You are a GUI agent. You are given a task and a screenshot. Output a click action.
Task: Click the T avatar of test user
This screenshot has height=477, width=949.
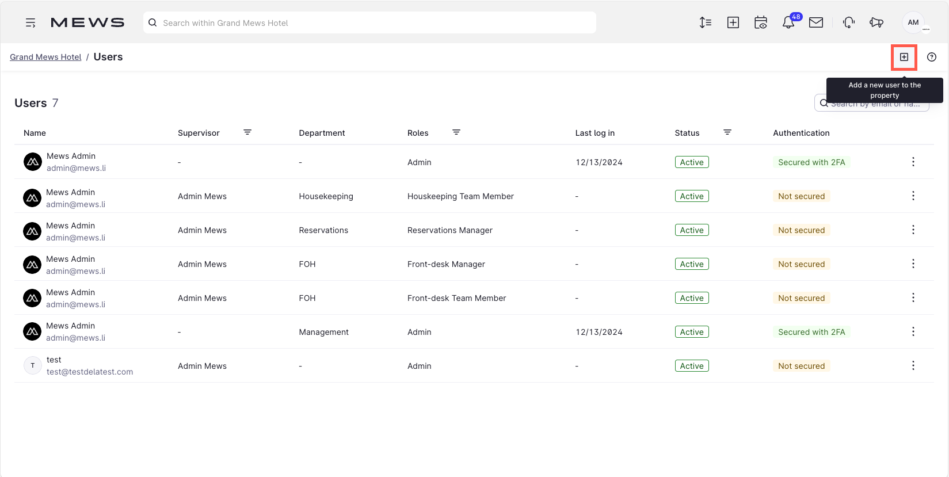tap(32, 365)
